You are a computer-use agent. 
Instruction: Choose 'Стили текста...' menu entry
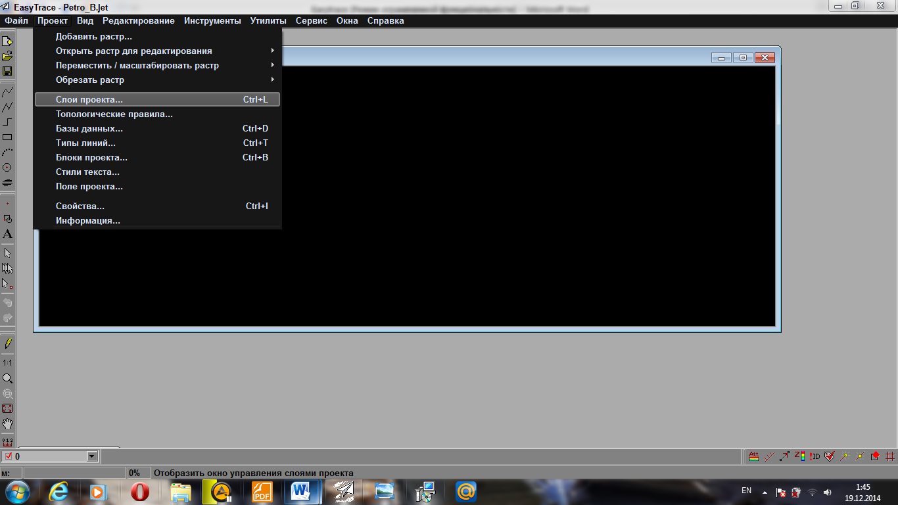158,172
